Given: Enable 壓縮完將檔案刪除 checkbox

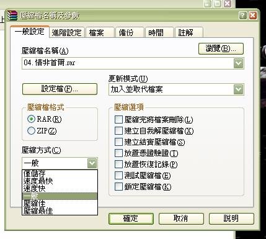Looking at the screenshot, I should [x=118, y=120].
